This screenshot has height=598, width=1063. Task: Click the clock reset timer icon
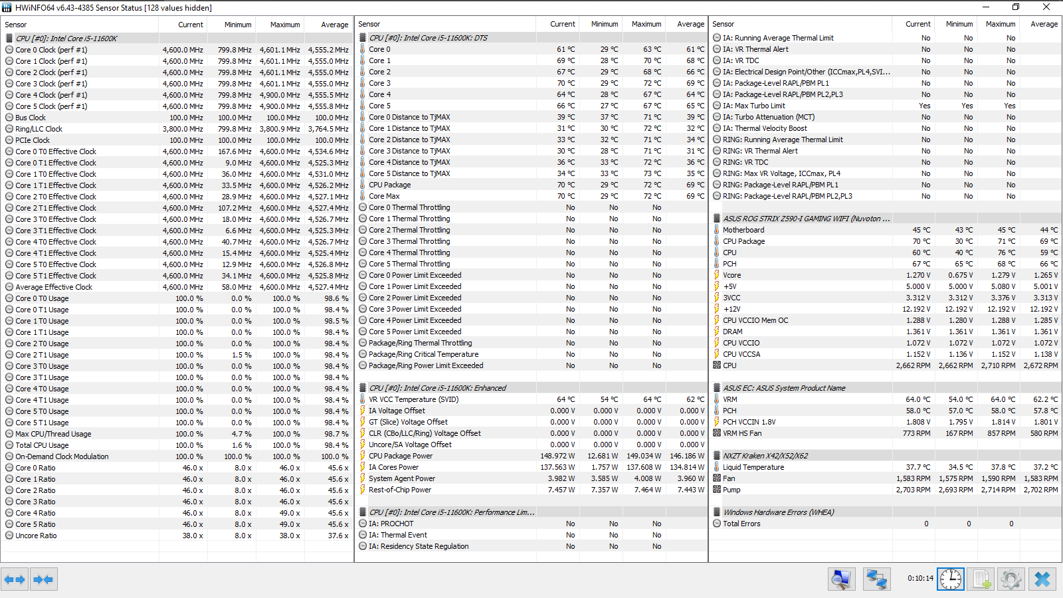point(950,579)
